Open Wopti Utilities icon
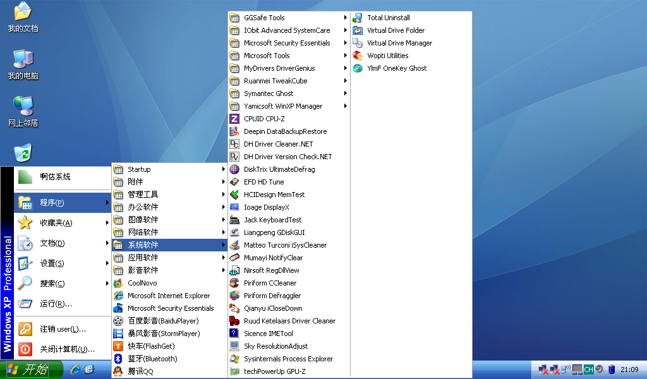Screen dimensions: 647x379 click(358, 56)
